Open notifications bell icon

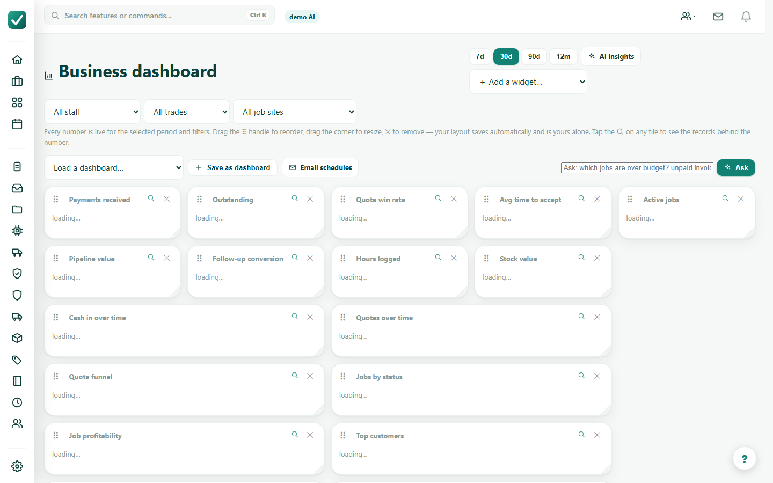746,17
